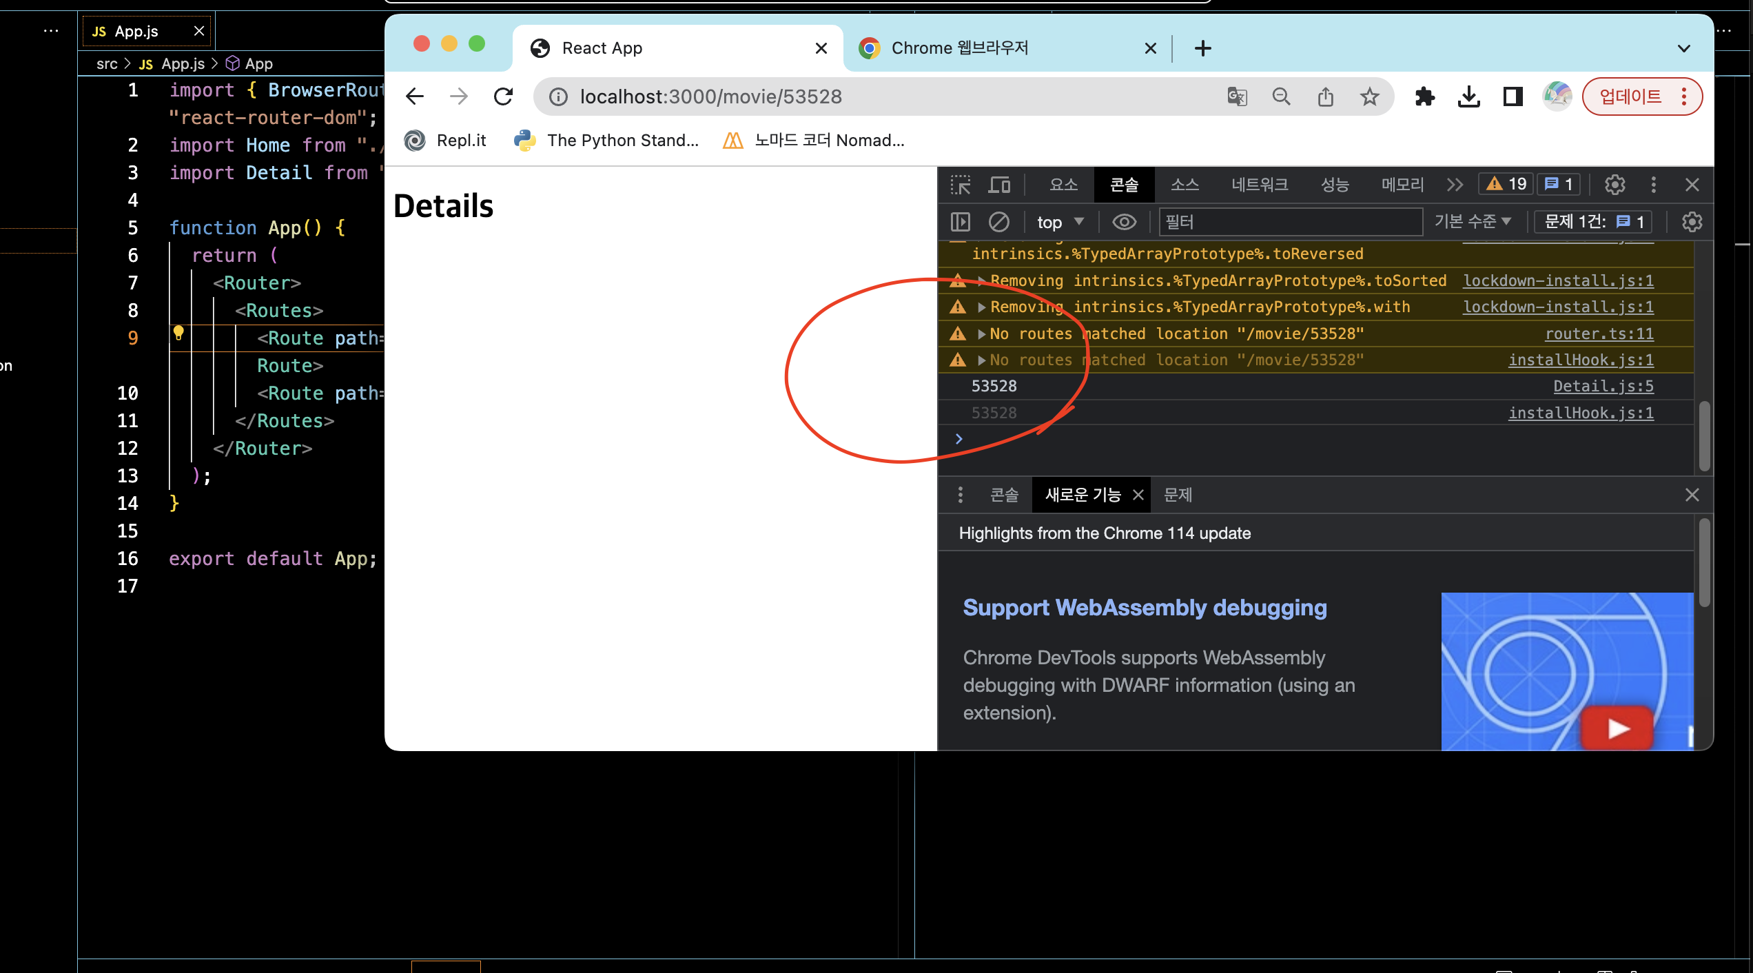Open the Chrome downloads icon
The image size is (1753, 973).
1468,96
